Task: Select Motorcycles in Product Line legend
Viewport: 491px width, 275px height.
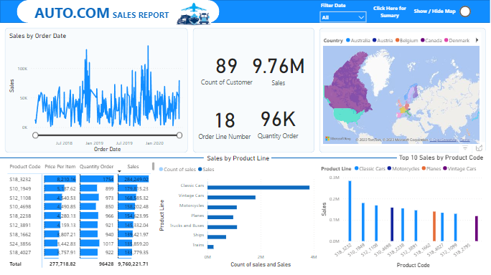Action: (403, 169)
